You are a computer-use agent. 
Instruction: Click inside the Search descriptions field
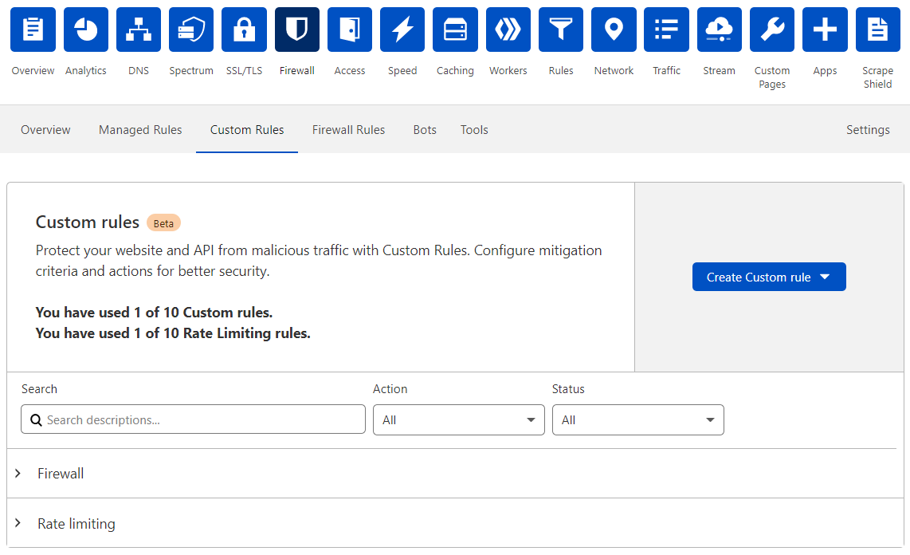[193, 419]
